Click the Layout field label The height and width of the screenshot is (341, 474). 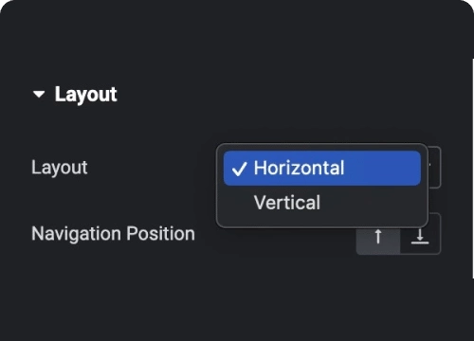click(x=60, y=168)
